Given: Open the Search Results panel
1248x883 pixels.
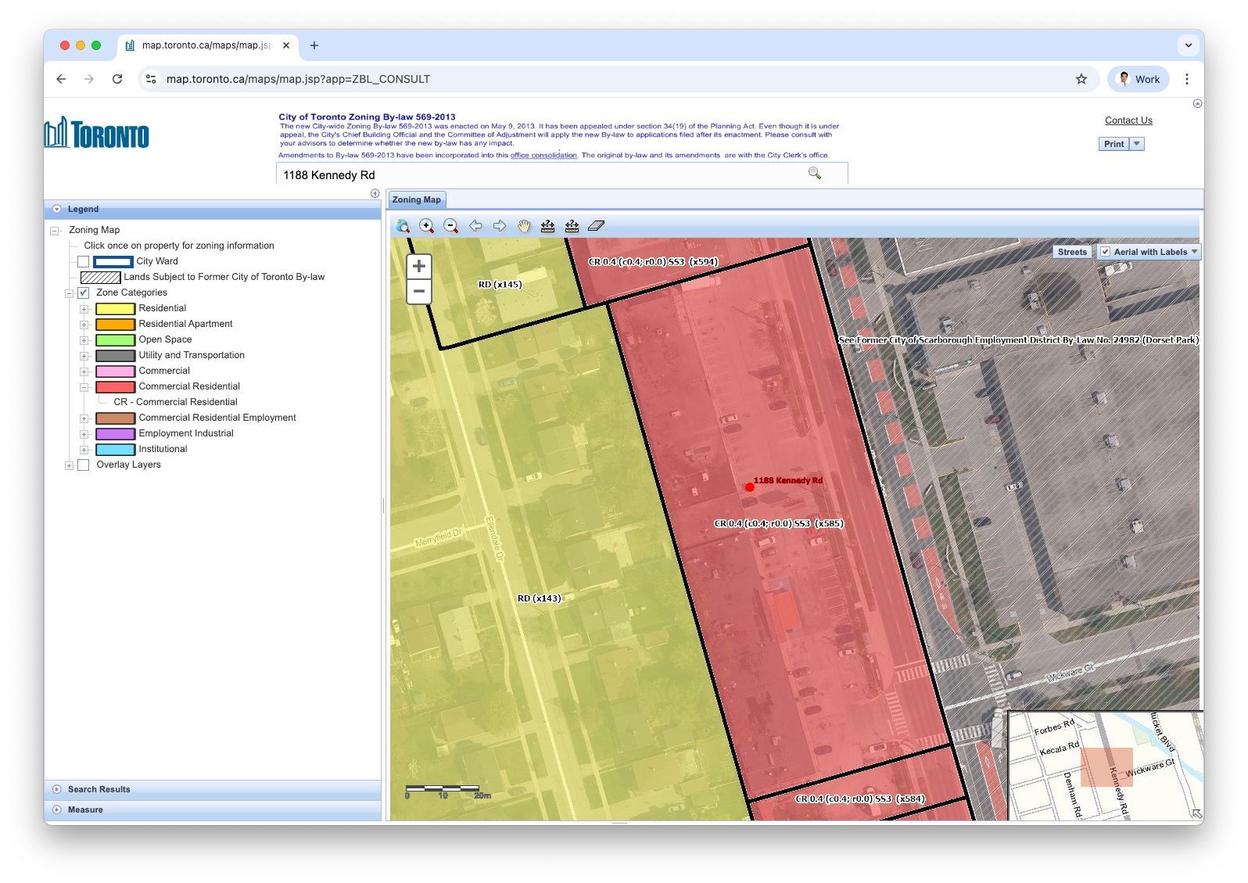Looking at the screenshot, I should (x=99, y=789).
